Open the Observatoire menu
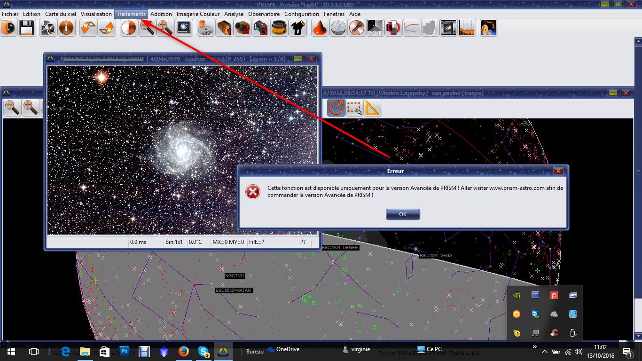The image size is (642, 361). (264, 14)
